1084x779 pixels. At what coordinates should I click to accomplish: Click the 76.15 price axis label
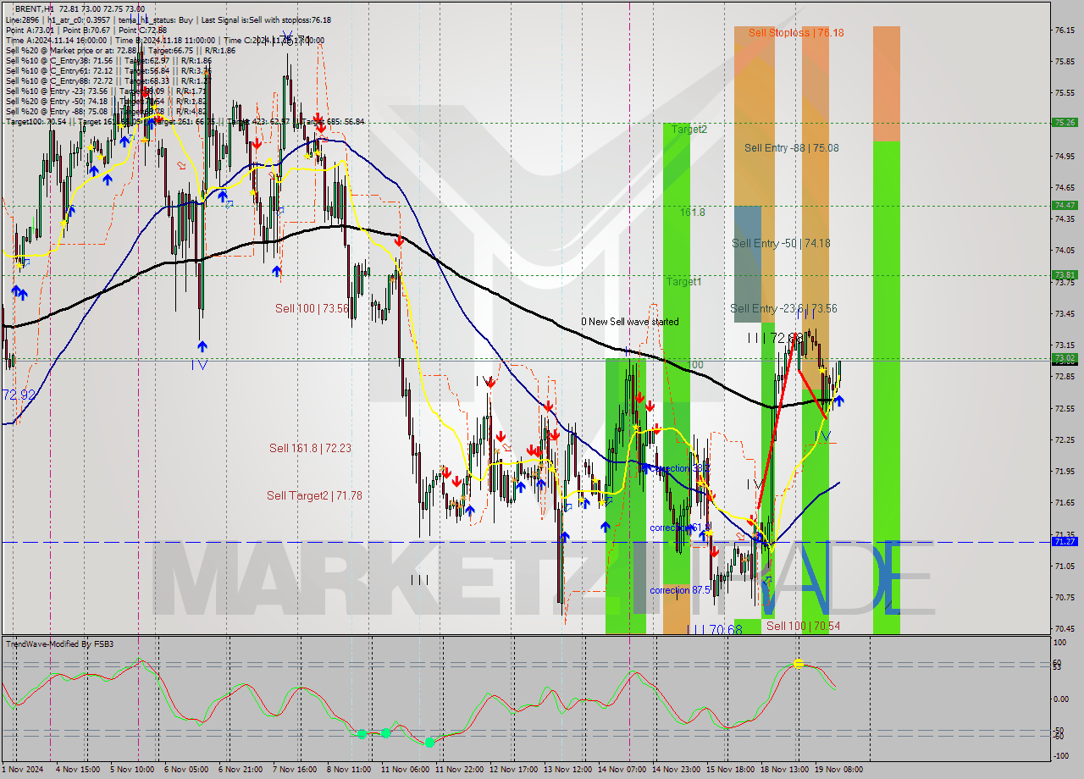1065,30
